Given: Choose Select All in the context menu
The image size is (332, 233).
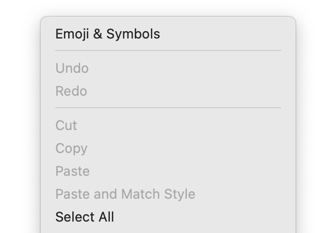Looking at the screenshot, I should (85, 217).
